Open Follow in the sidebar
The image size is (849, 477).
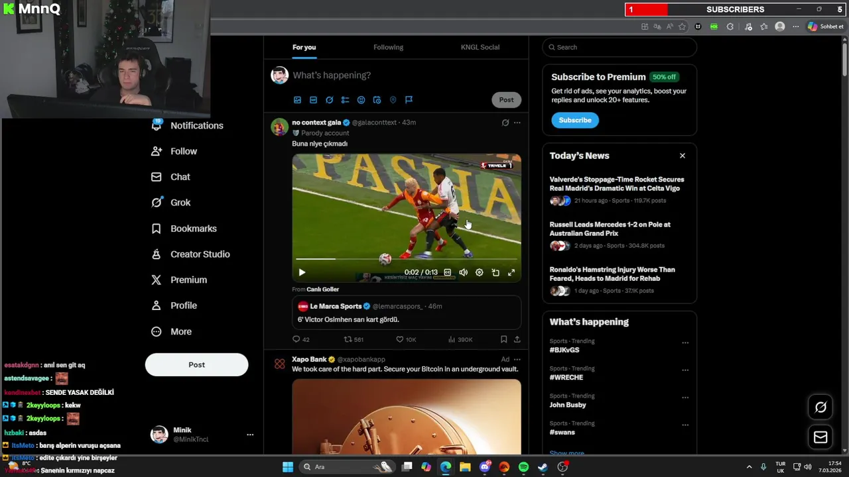pyautogui.click(x=174, y=151)
